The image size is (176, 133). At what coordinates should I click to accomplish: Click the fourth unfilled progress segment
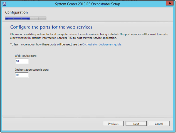pyautogui.click(x=34, y=18)
